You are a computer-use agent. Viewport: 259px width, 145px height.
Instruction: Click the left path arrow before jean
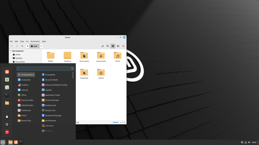28,46
